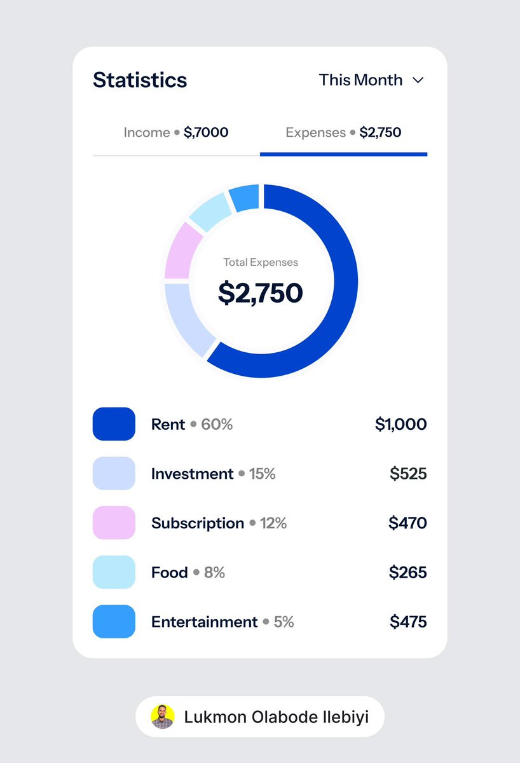Click the bright blue Entertainment swatch
520x763 pixels.
click(114, 622)
